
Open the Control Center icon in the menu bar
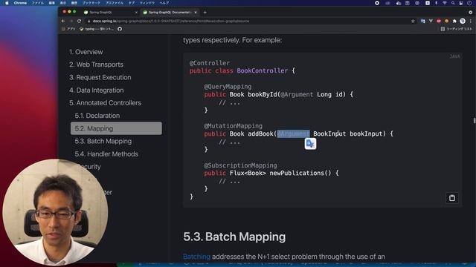point(461,3)
